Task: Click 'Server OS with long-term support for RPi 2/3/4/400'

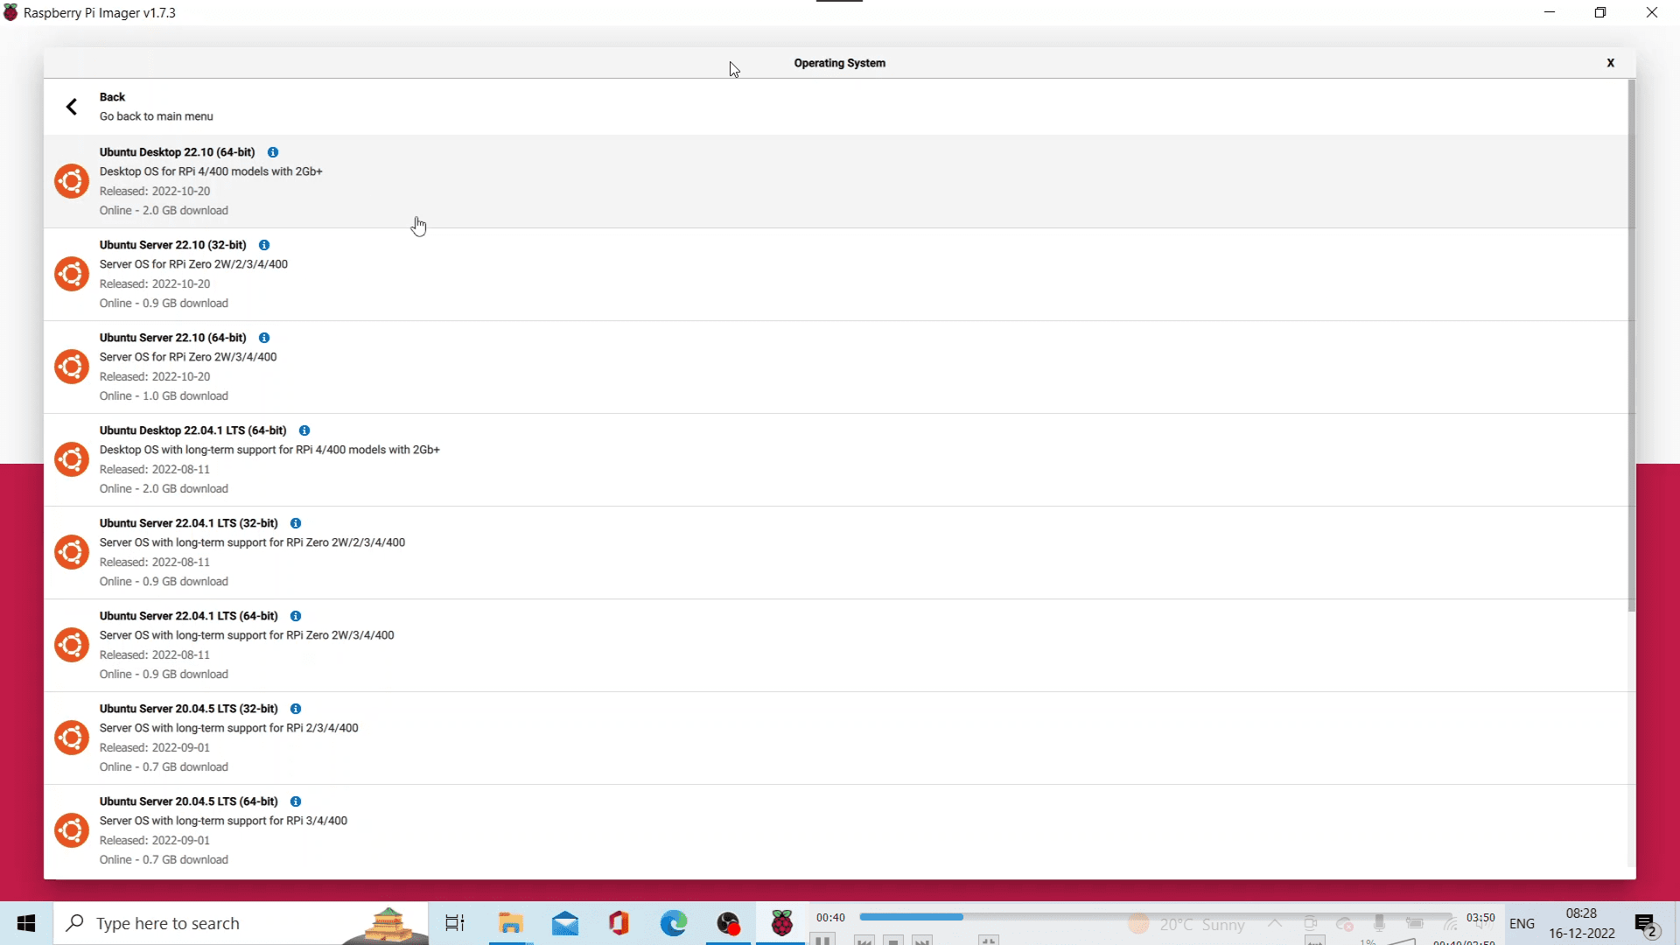Action: pos(229,728)
